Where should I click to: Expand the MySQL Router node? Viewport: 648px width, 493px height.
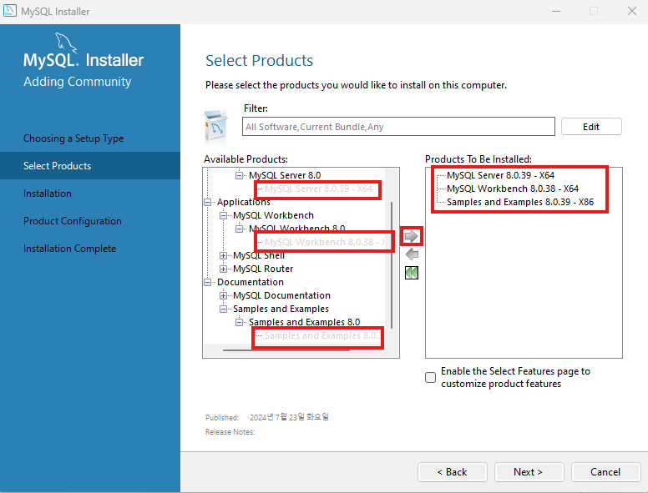(x=223, y=269)
